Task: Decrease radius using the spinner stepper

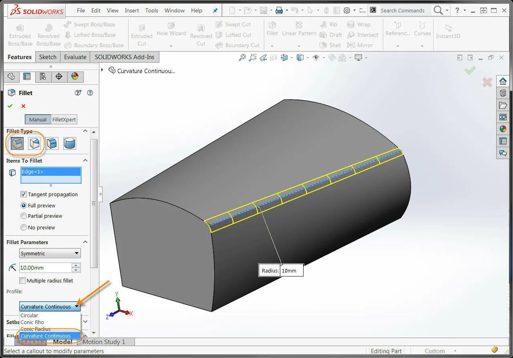Action: tap(76, 270)
